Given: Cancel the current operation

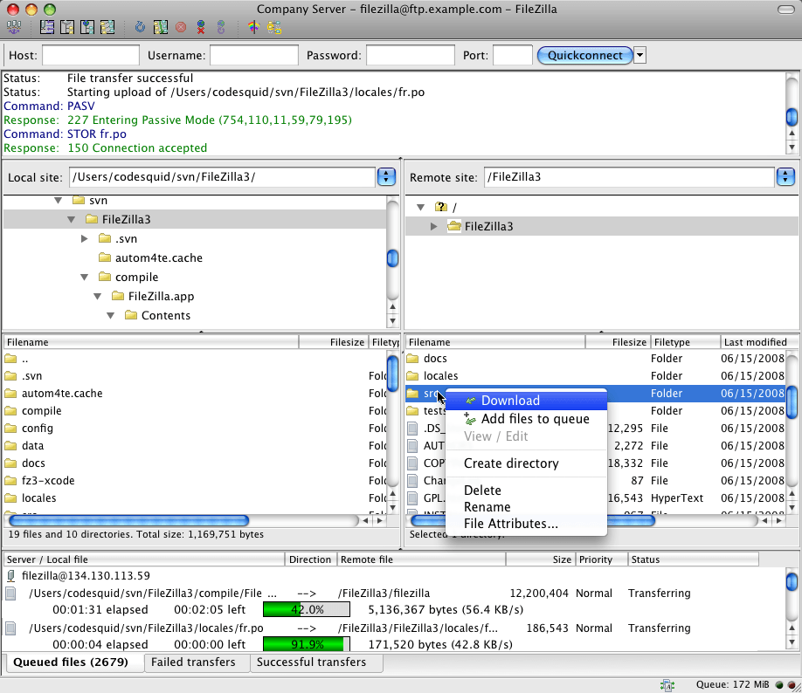Looking at the screenshot, I should pyautogui.click(x=181, y=27).
